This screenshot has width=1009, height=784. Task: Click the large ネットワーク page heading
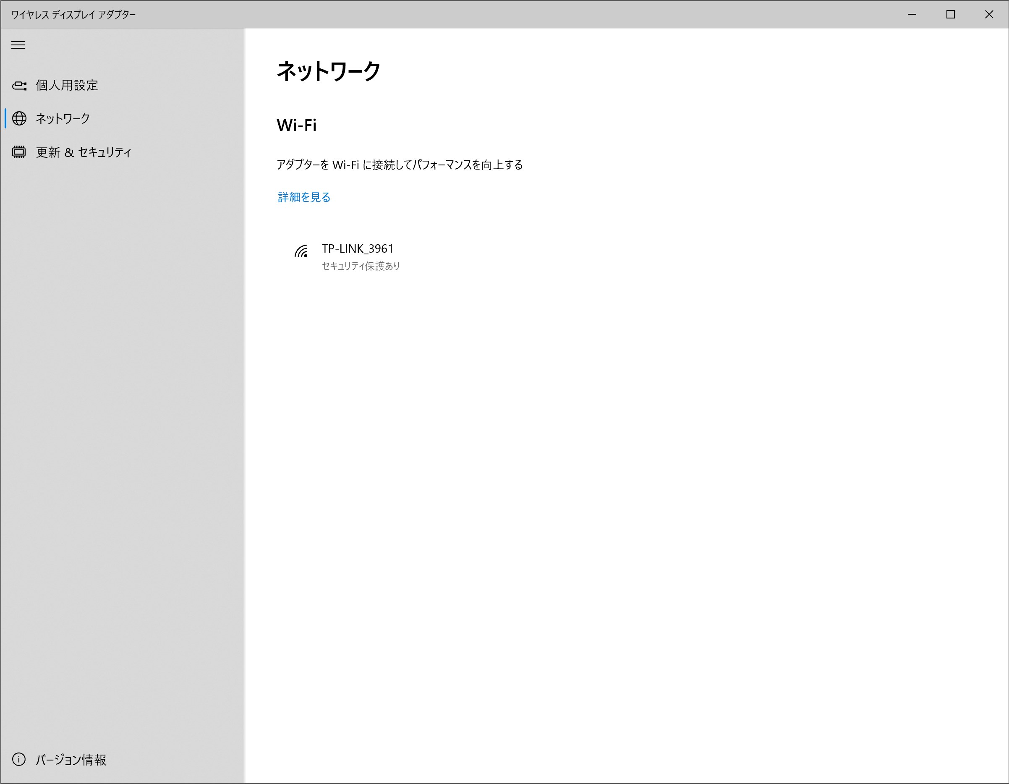(x=328, y=72)
